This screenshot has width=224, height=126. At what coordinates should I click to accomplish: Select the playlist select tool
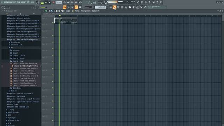(64, 11)
